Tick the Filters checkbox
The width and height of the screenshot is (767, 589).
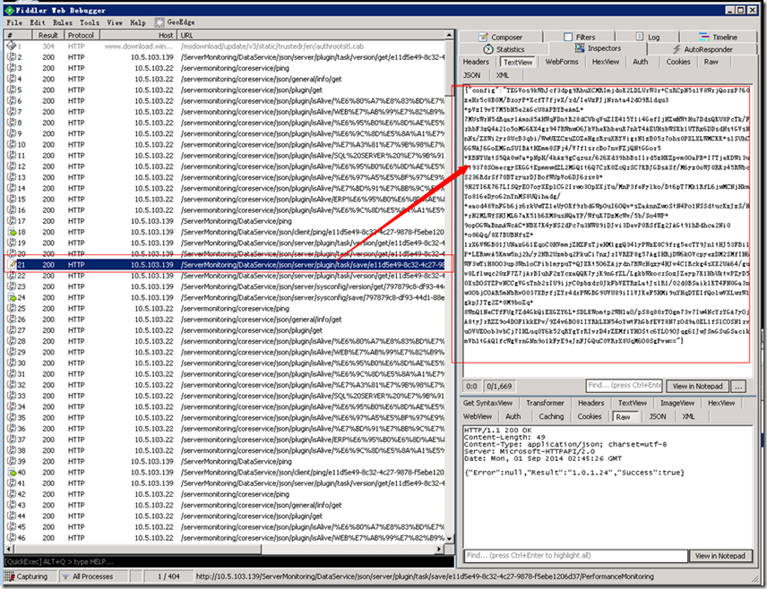coord(568,37)
